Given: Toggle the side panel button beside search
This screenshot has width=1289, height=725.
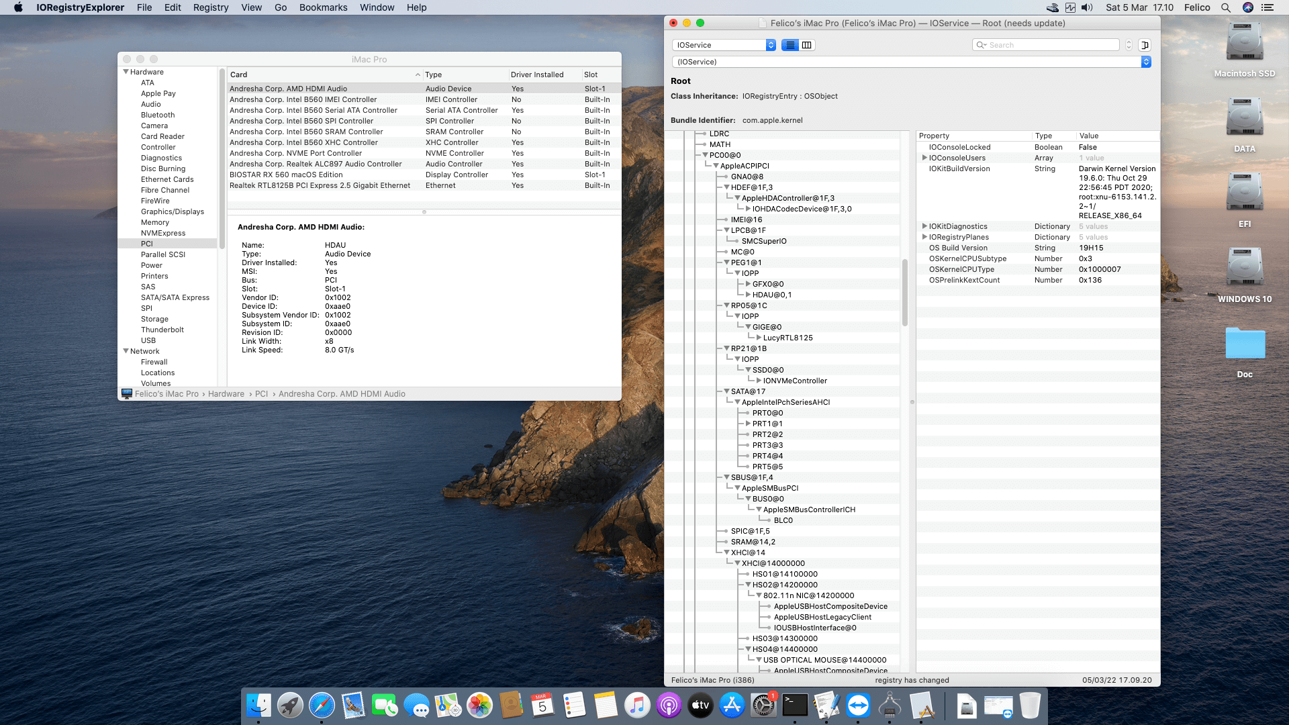Looking at the screenshot, I should tap(1145, 45).
